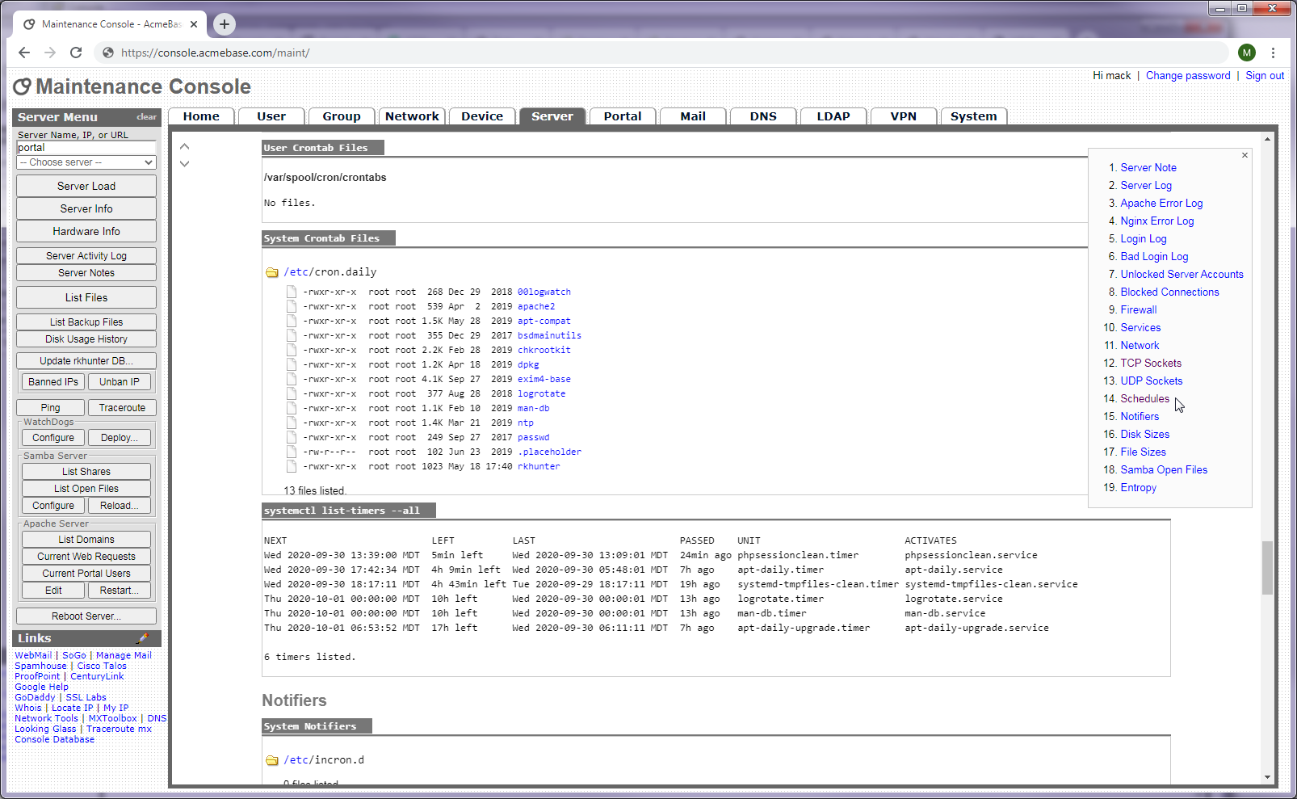Close the Maintenance Console browser tab
Viewport: 1297px width, 799px height.
194,24
